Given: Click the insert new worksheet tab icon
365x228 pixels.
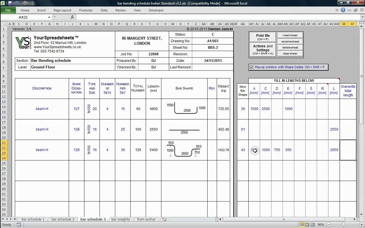Looking at the screenshot, I should (x=164, y=219).
